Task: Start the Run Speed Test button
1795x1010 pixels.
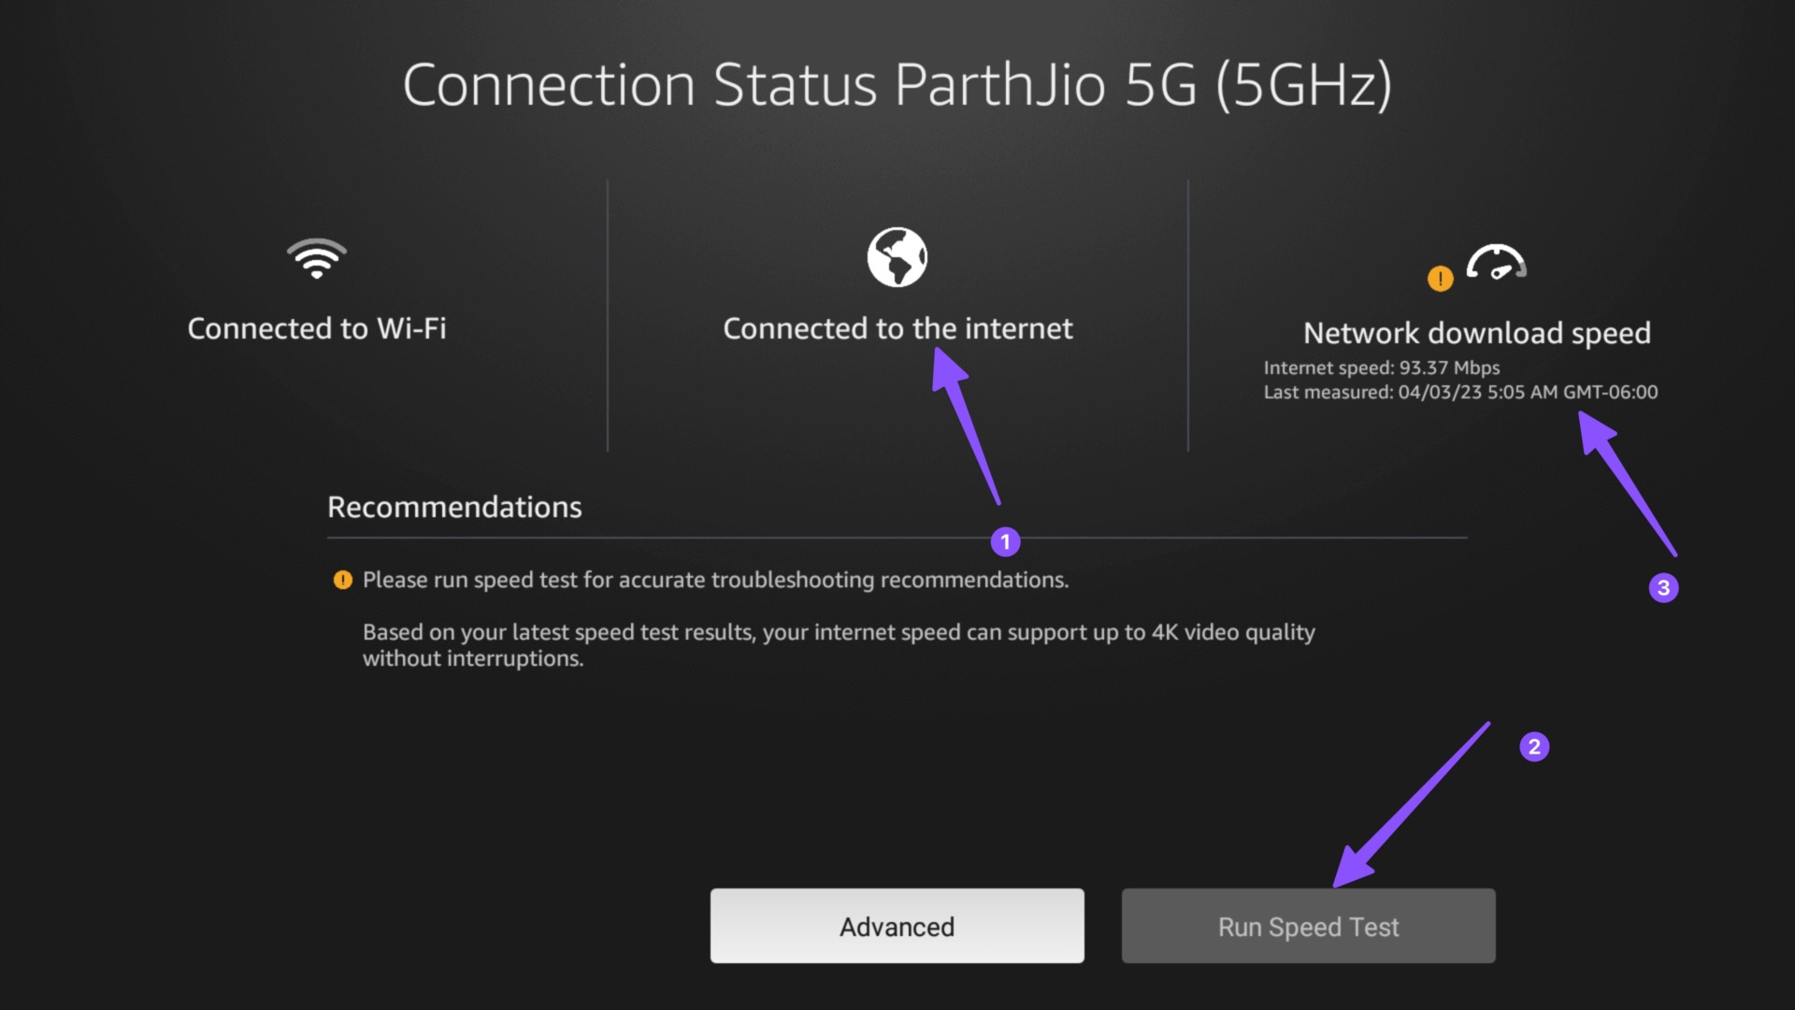Action: click(x=1309, y=926)
